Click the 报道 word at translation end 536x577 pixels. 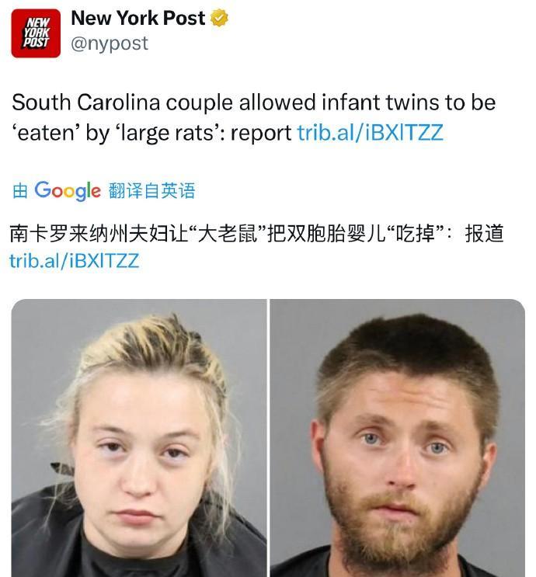(484, 233)
